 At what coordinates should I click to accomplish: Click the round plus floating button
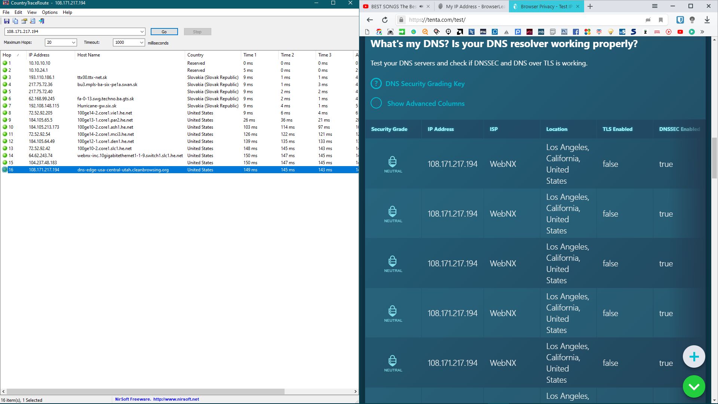point(694,356)
